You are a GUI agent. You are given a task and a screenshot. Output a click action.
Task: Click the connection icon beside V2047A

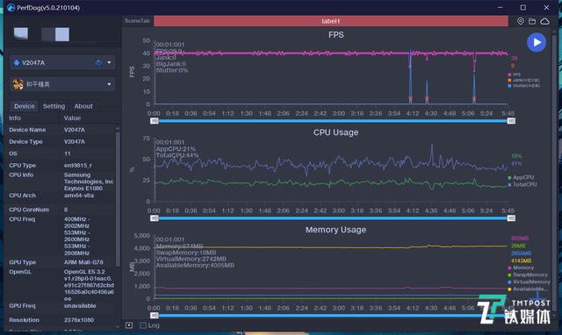click(x=98, y=62)
